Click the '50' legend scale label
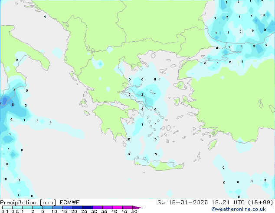Viewport: 275px width, 213px height. (134, 211)
